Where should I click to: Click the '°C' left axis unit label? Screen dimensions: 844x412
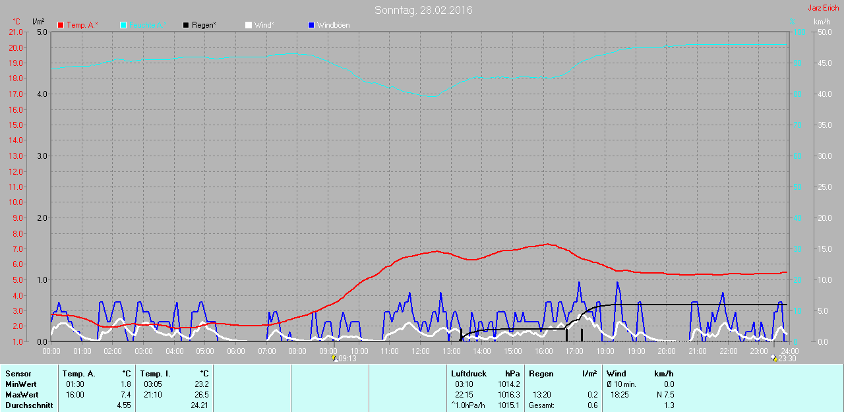click(x=16, y=22)
